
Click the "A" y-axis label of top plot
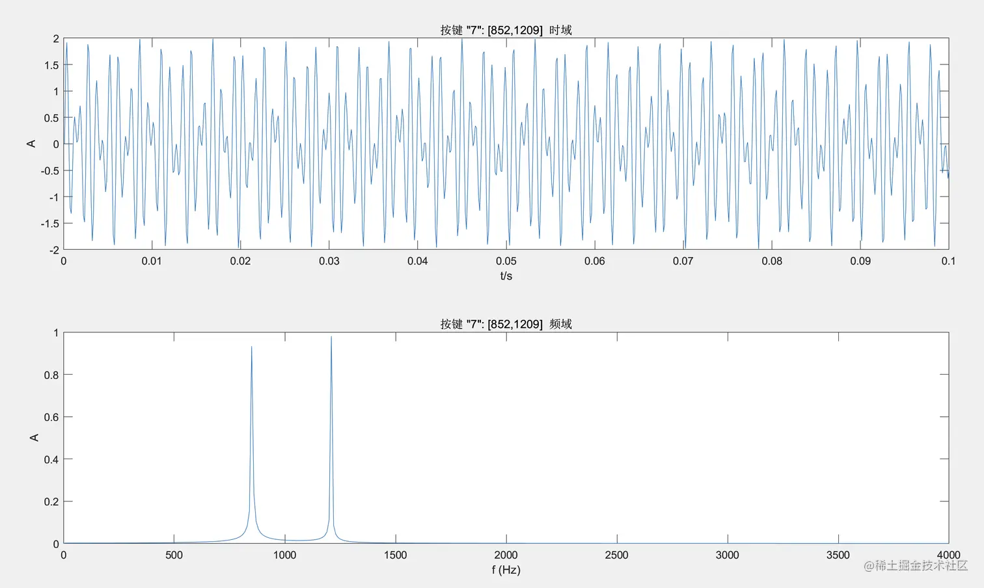[31, 144]
